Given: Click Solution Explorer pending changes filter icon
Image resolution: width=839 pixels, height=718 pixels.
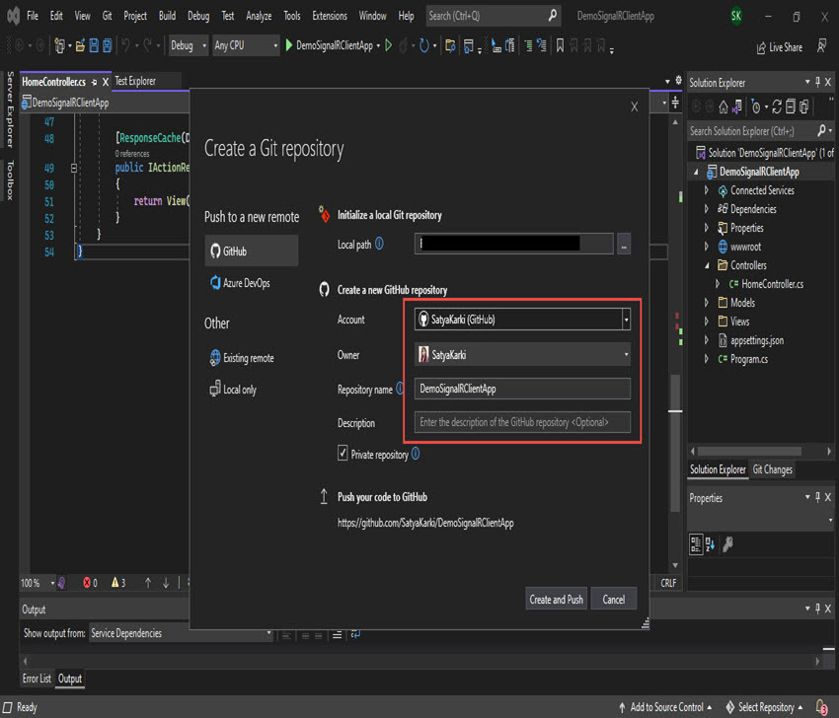Looking at the screenshot, I should pos(755,107).
